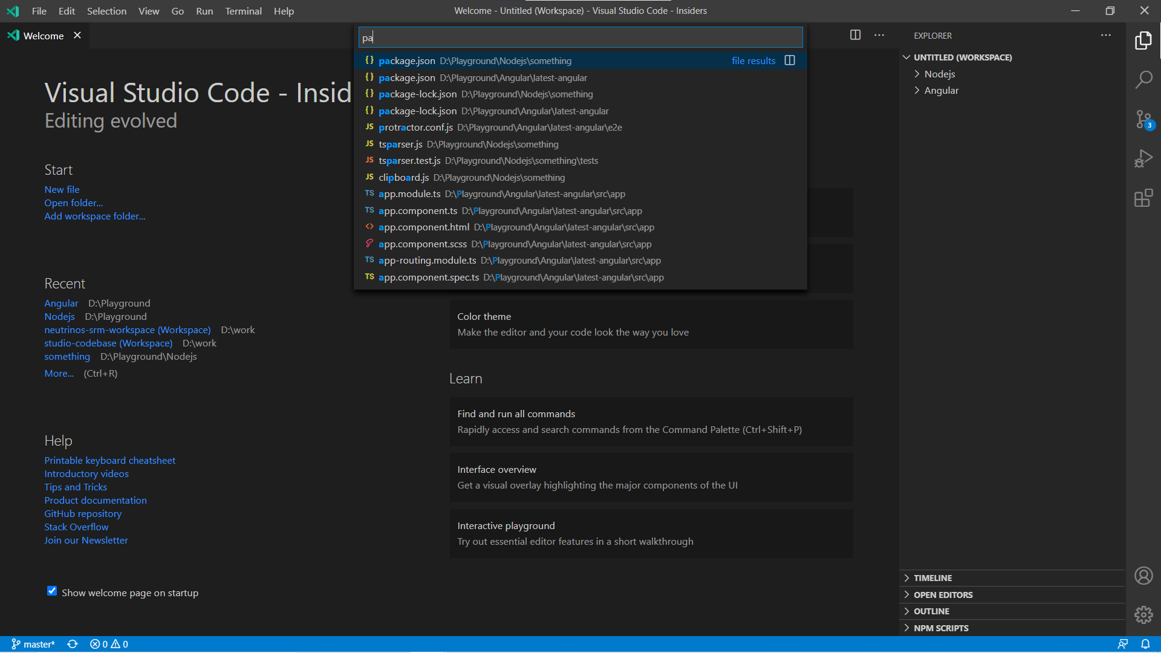Click the synchronize changes icon in status bar
Screen dimensions: 1161x653
73,644
